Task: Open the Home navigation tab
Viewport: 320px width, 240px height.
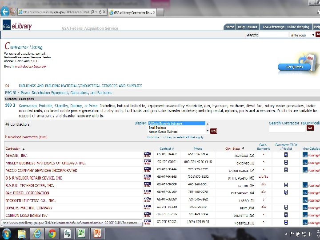Action: pyautogui.click(x=230, y=27)
